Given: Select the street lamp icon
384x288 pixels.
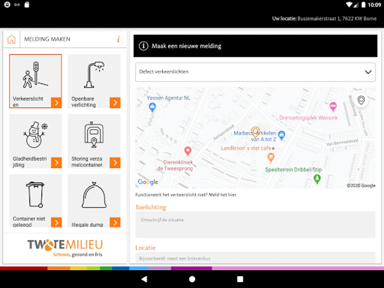Looking at the screenshot, I should pyautogui.click(x=94, y=75).
